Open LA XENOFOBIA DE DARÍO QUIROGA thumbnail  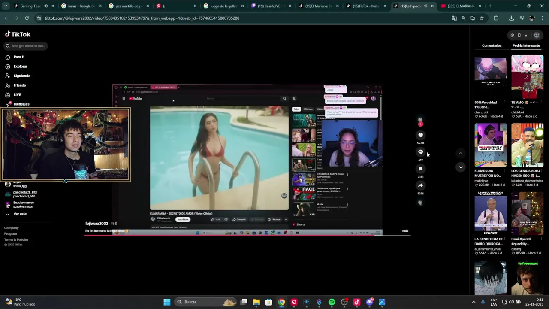tap(490, 214)
